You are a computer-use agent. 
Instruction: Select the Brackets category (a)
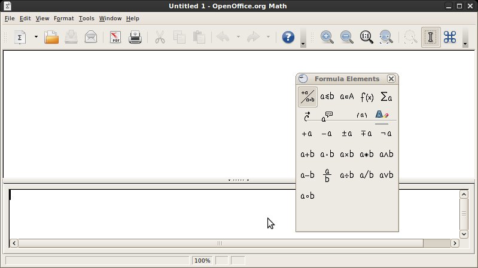pos(362,115)
